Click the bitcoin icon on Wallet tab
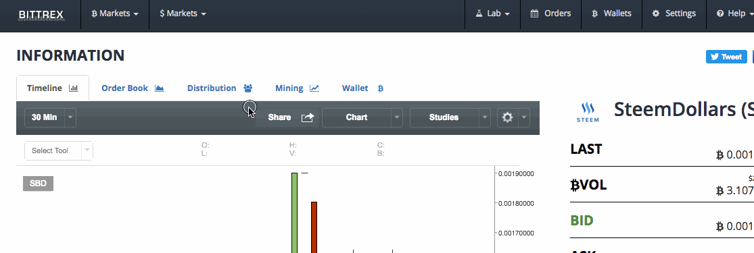The width and height of the screenshot is (754, 253). [x=380, y=88]
